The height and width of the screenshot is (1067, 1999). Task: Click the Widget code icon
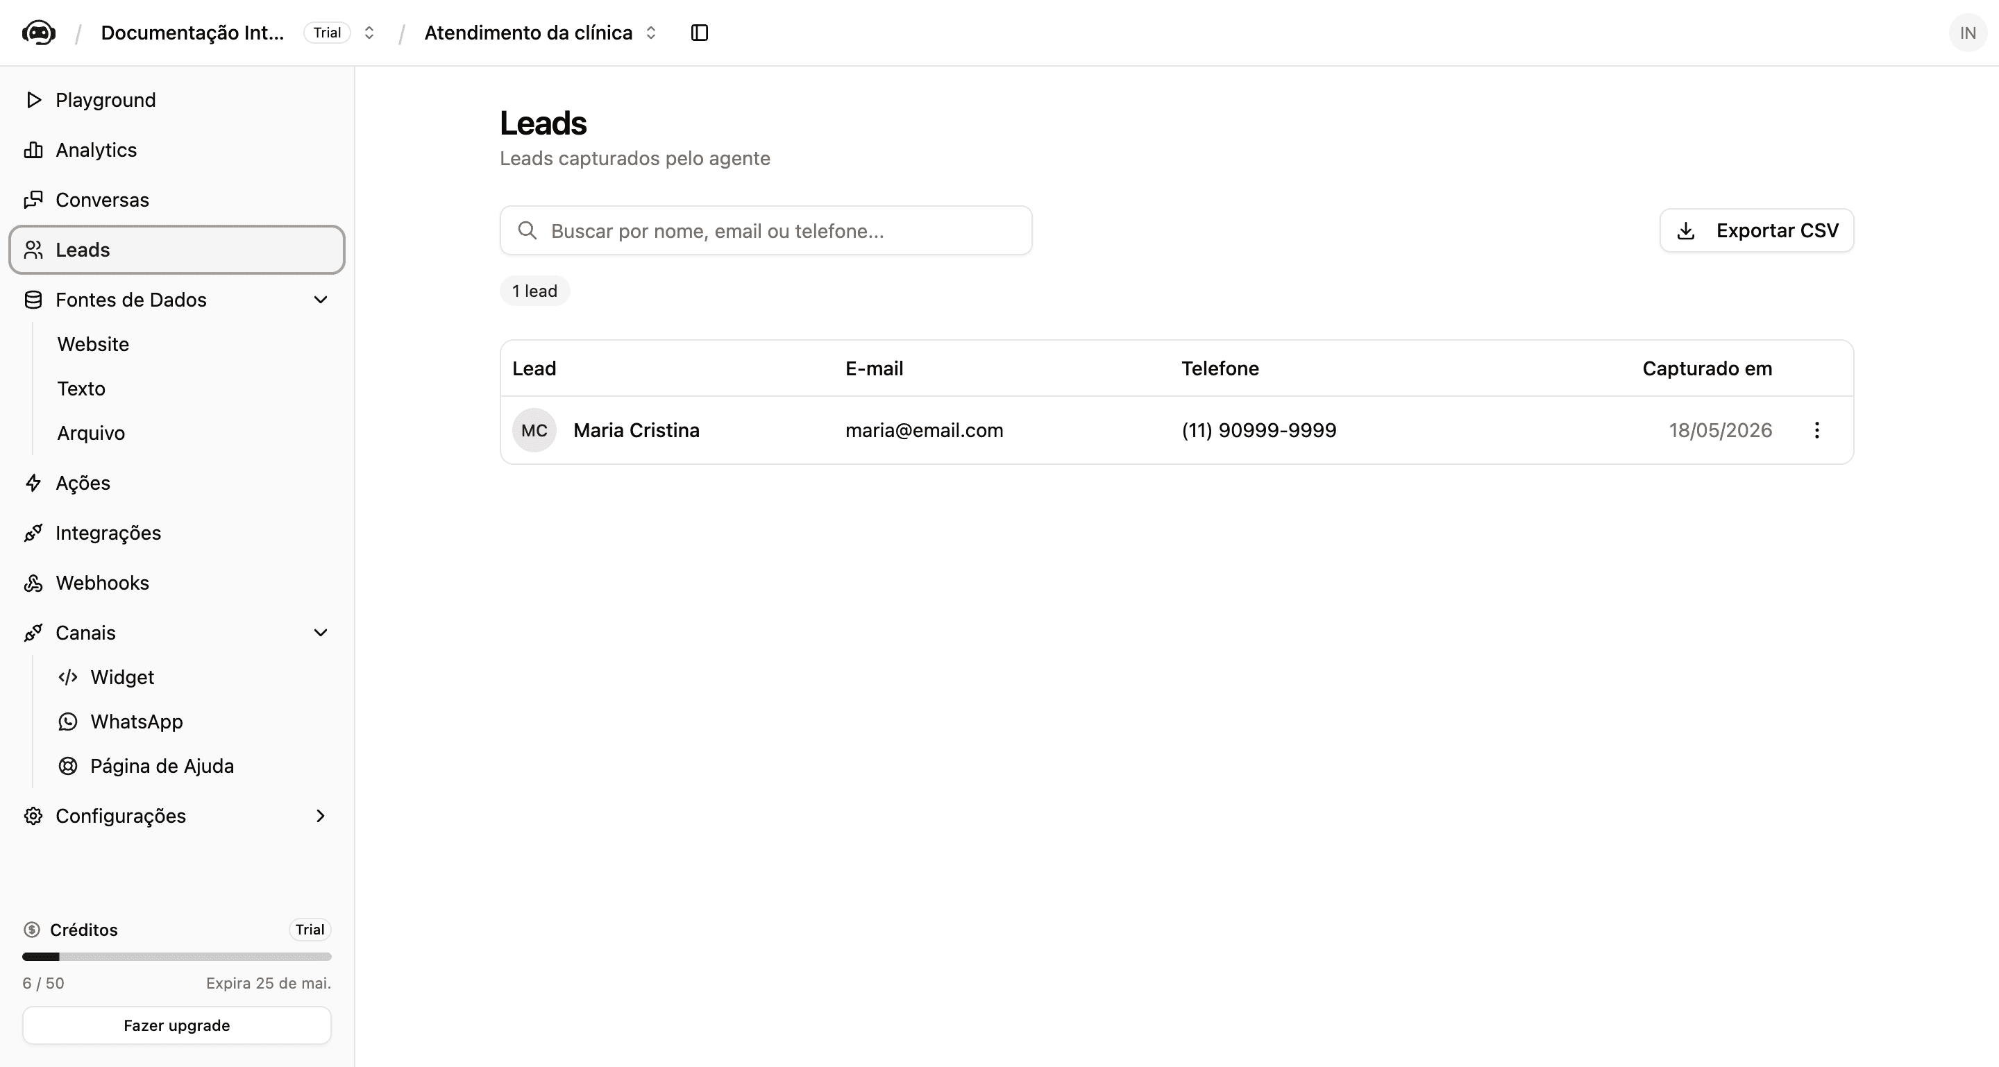coord(68,677)
